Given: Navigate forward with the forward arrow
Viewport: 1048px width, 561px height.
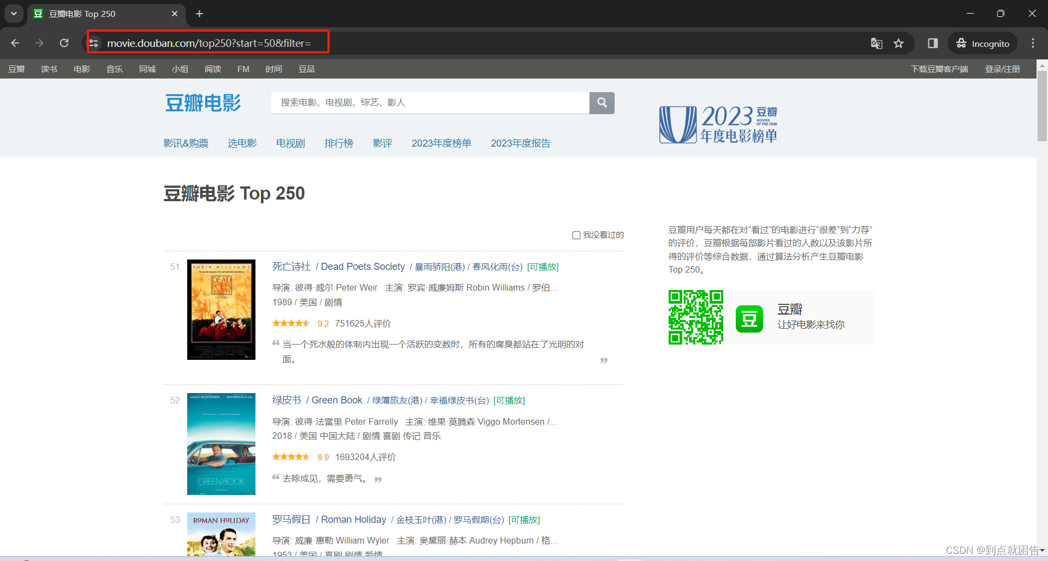Looking at the screenshot, I should click(39, 43).
